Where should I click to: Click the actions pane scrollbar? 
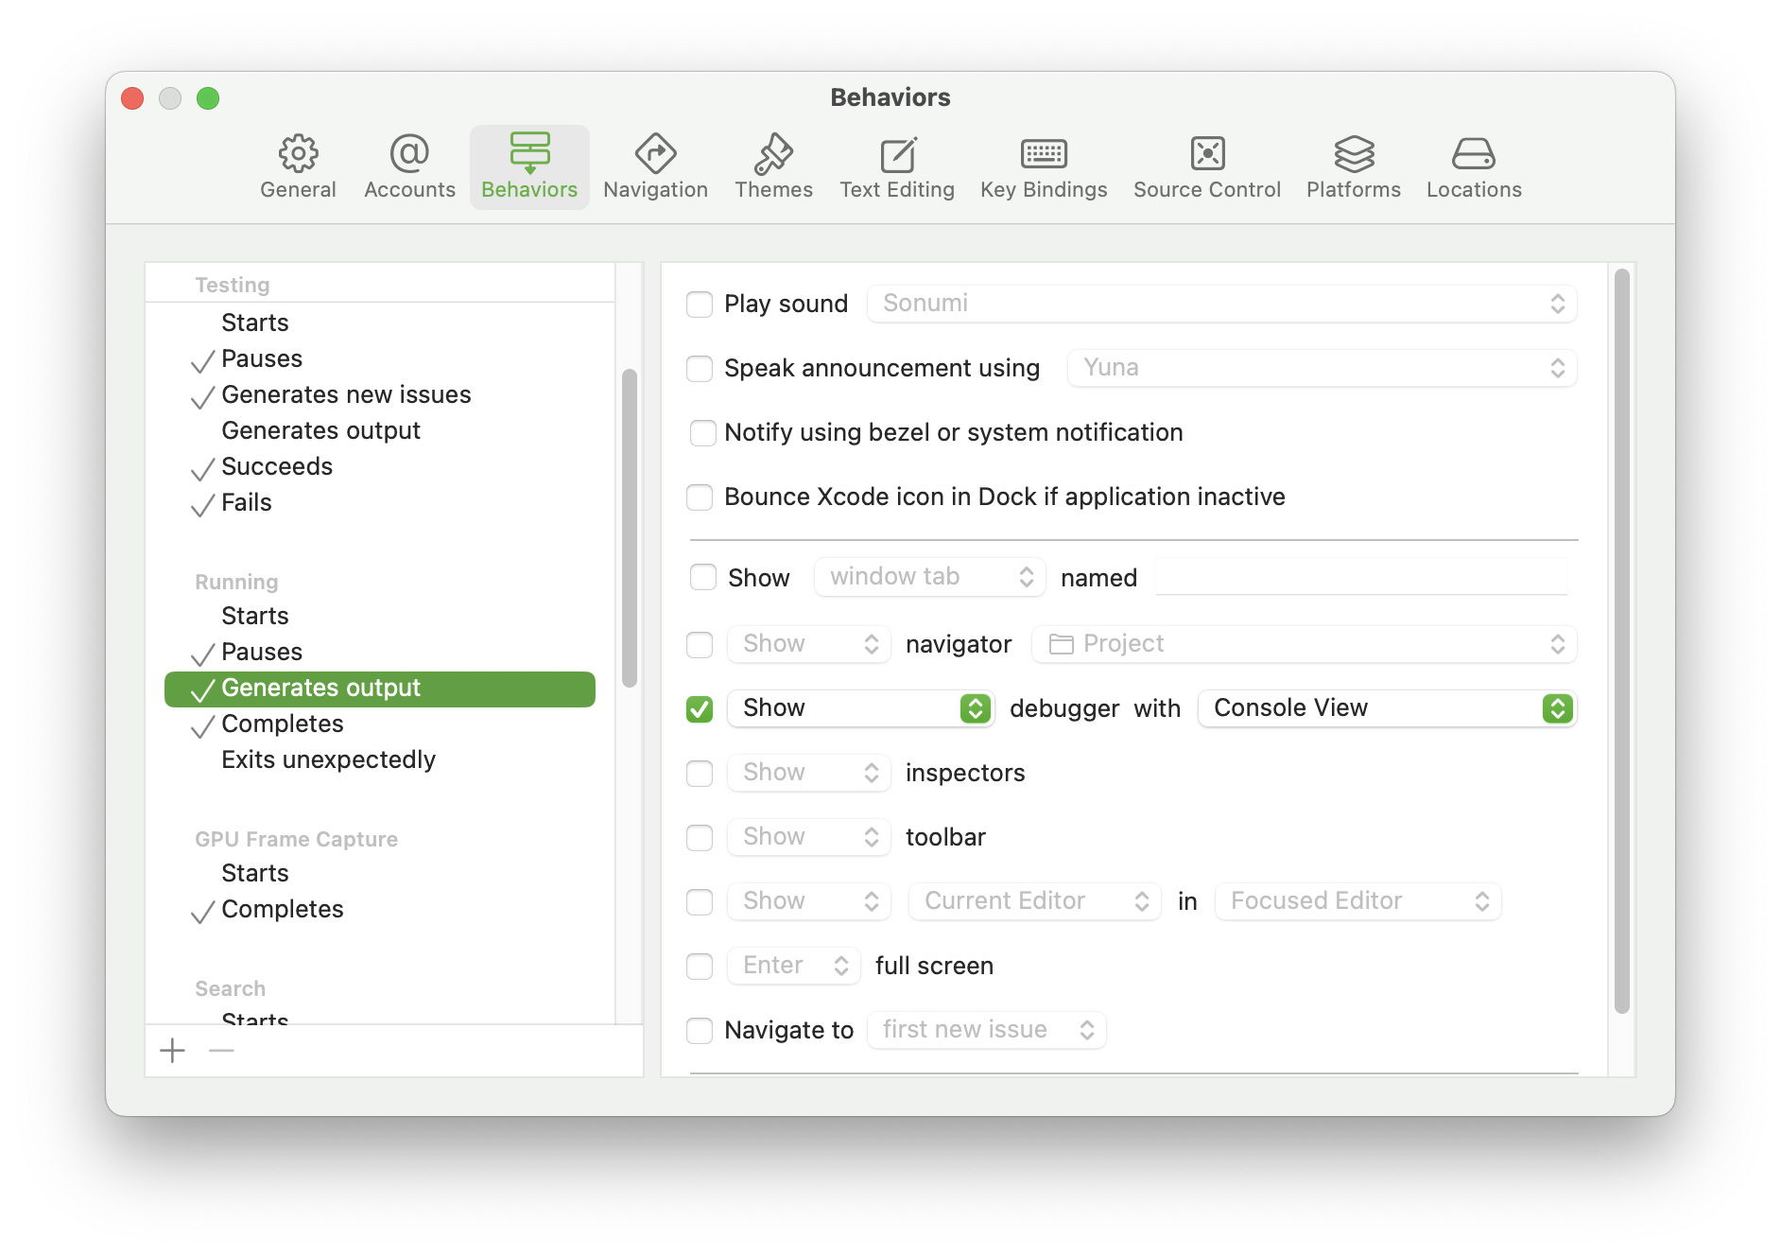1622,641
